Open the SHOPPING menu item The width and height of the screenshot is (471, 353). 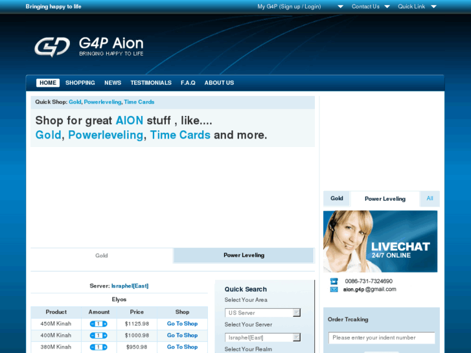tap(80, 83)
